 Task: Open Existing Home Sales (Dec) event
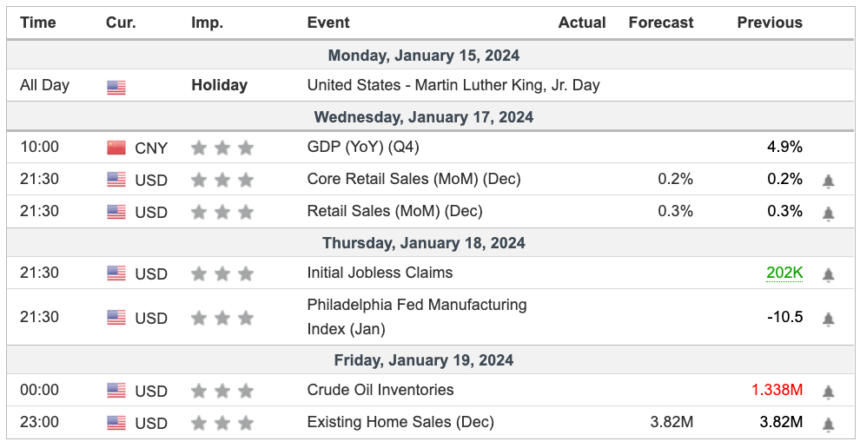pos(400,423)
